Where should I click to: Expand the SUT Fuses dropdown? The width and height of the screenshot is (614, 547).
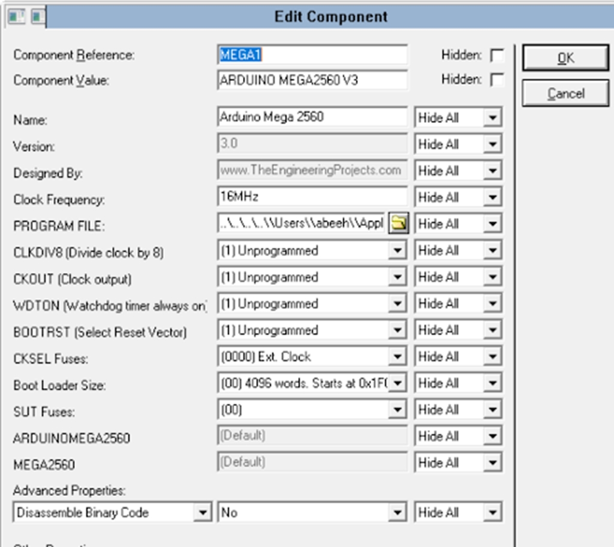(x=312, y=410)
